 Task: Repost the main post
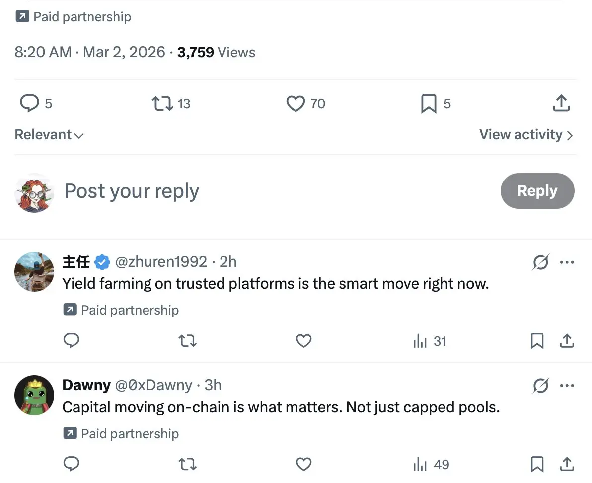pyautogui.click(x=162, y=103)
